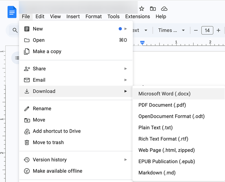Choose Share in the File menu
This screenshot has width=225, height=182.
[76, 69]
